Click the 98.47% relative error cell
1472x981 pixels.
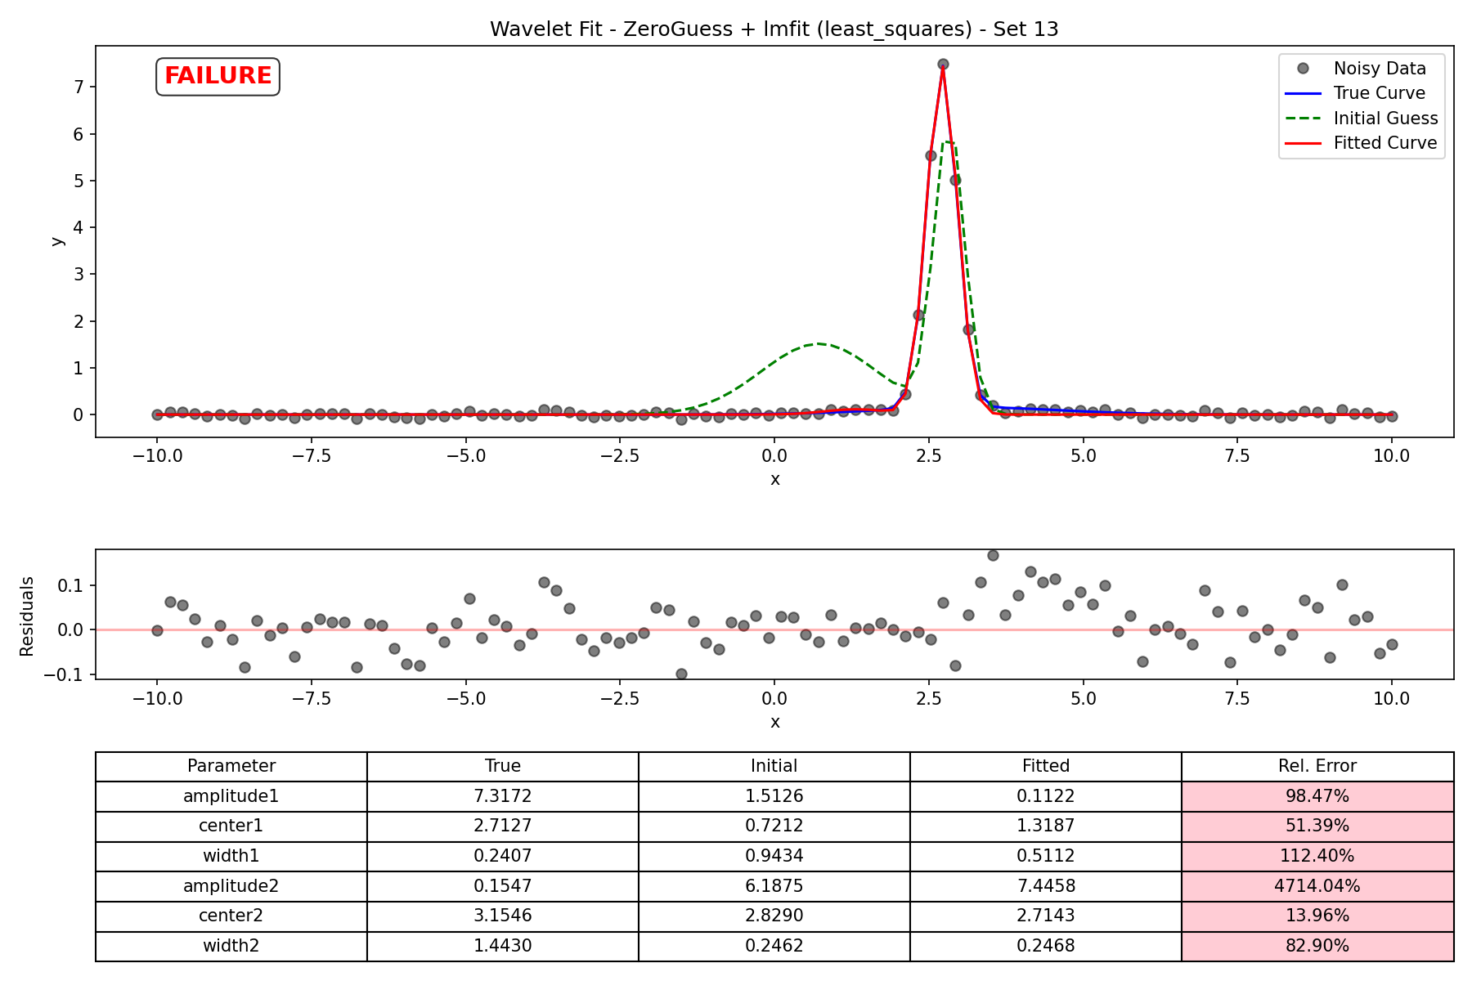point(1317,796)
